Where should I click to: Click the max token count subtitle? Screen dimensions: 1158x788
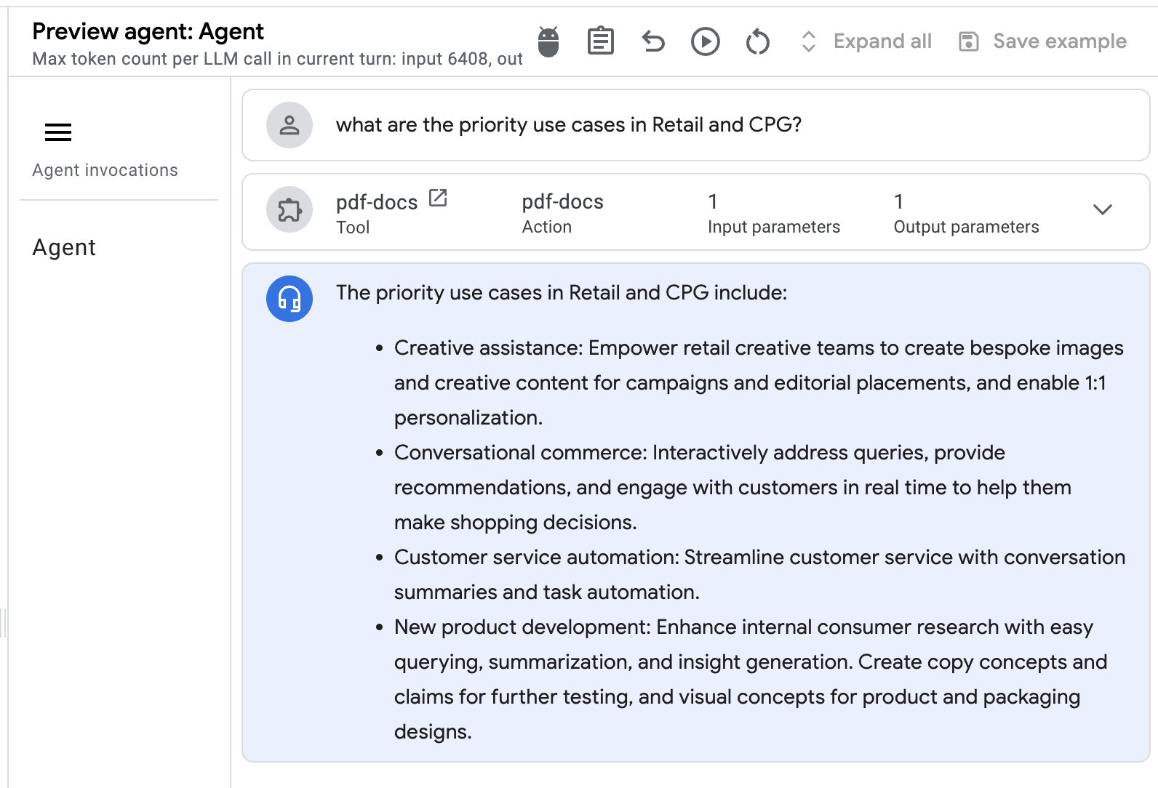[278, 59]
